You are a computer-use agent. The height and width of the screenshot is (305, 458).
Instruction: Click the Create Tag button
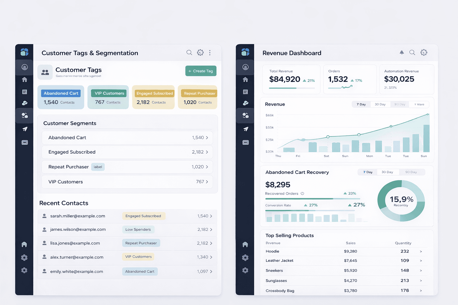[201, 71]
